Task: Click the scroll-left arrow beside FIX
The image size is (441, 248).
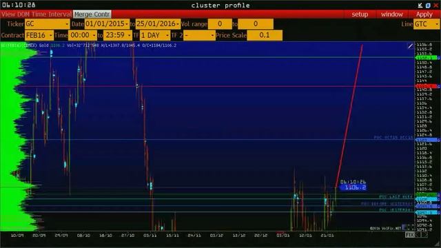Action: pyautogui.click(x=418, y=234)
